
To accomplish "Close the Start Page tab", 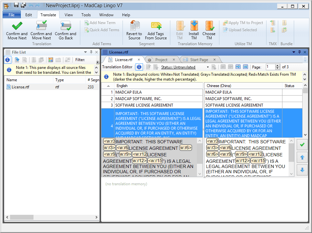I will tap(214, 59).
